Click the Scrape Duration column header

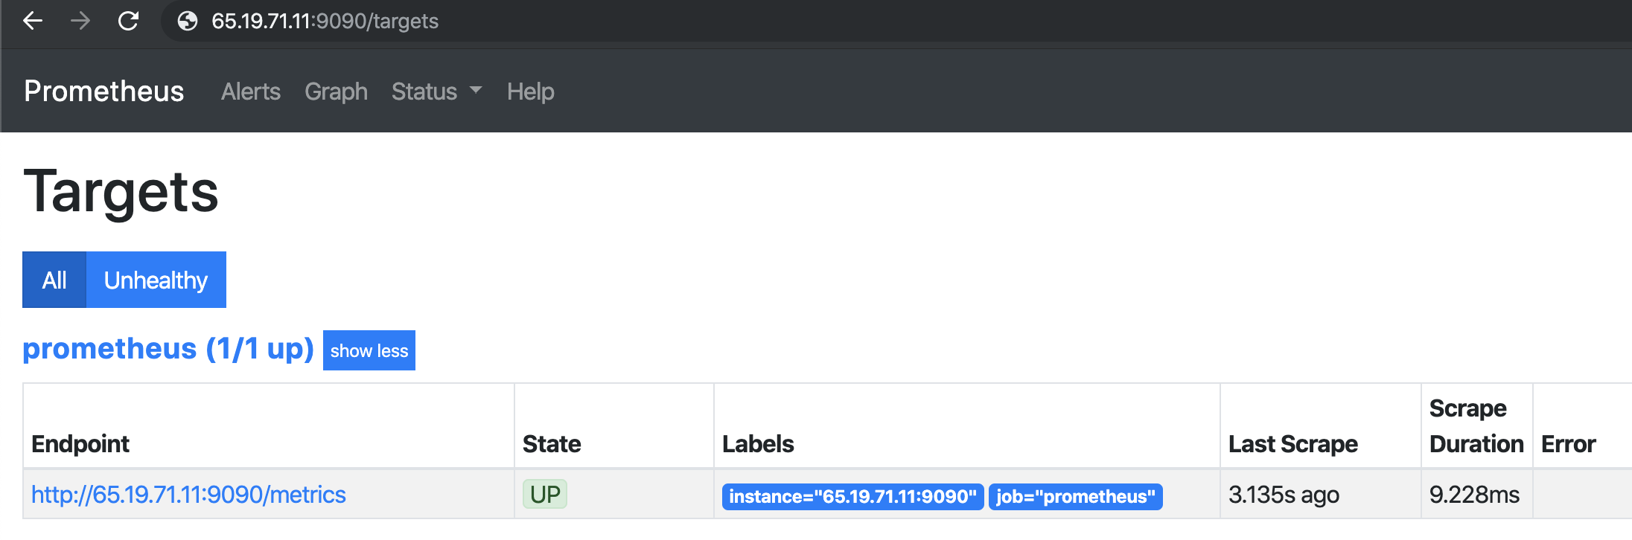[1476, 426]
